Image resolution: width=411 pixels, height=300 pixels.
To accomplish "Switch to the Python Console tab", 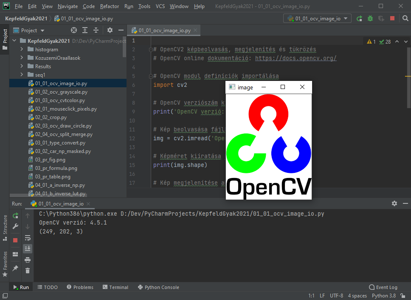I will pyautogui.click(x=158, y=287).
